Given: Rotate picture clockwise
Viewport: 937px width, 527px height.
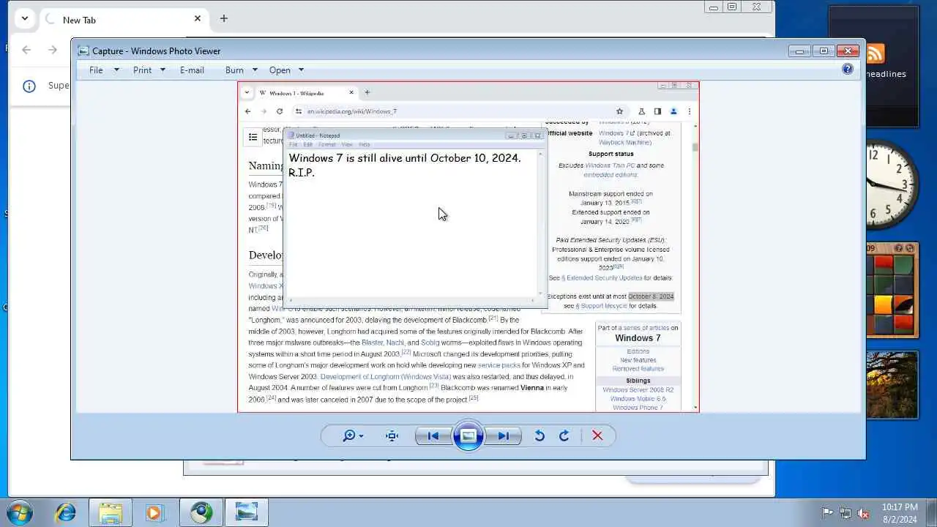Looking at the screenshot, I should [564, 436].
